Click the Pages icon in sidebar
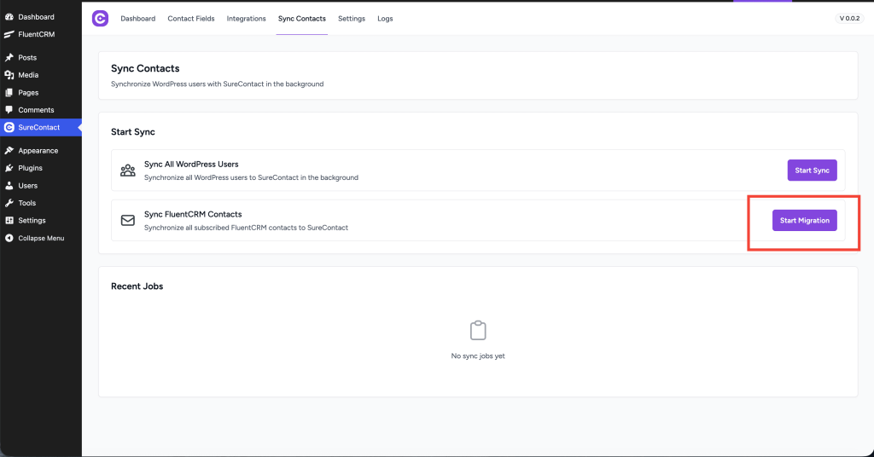This screenshot has height=457, width=874. click(9, 92)
